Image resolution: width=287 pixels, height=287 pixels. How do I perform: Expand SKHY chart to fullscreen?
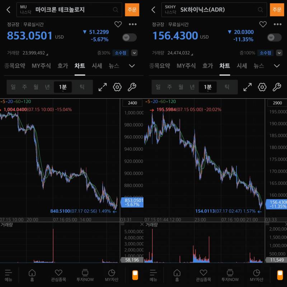(248, 87)
